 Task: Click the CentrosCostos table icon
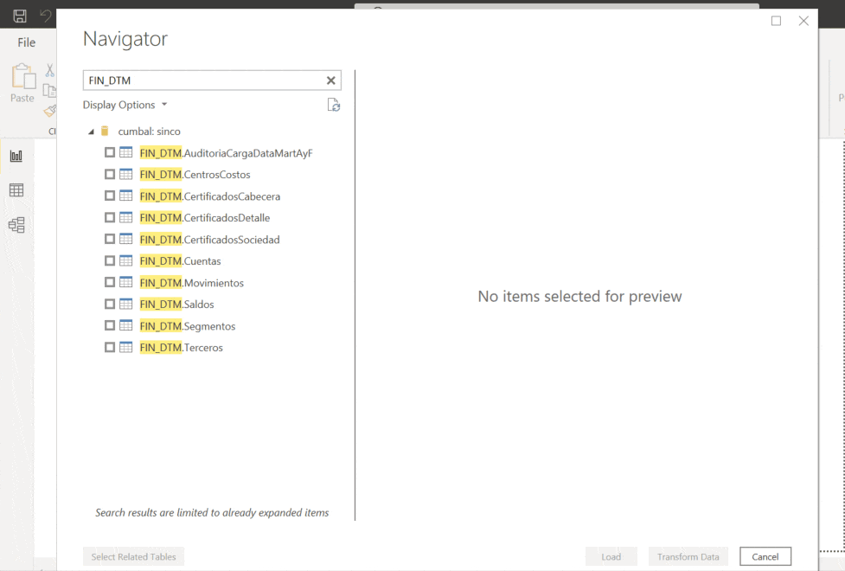[x=126, y=174]
